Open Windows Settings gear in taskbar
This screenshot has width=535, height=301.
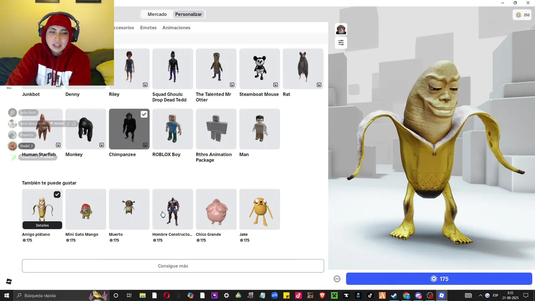(227, 296)
